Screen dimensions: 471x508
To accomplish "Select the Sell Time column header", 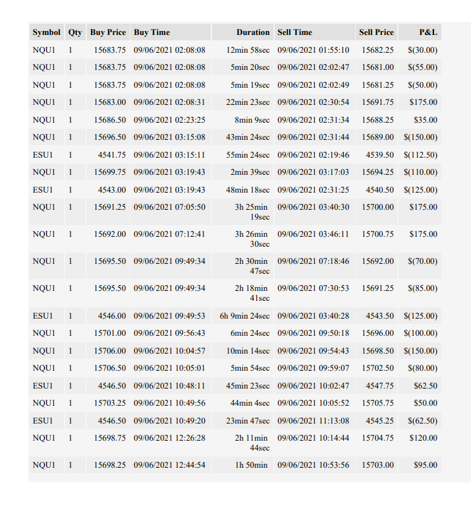I will pyautogui.click(x=314, y=32).
